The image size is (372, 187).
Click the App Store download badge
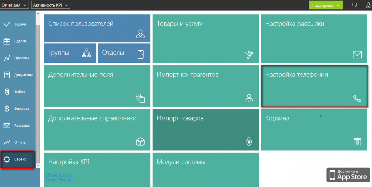(348, 175)
